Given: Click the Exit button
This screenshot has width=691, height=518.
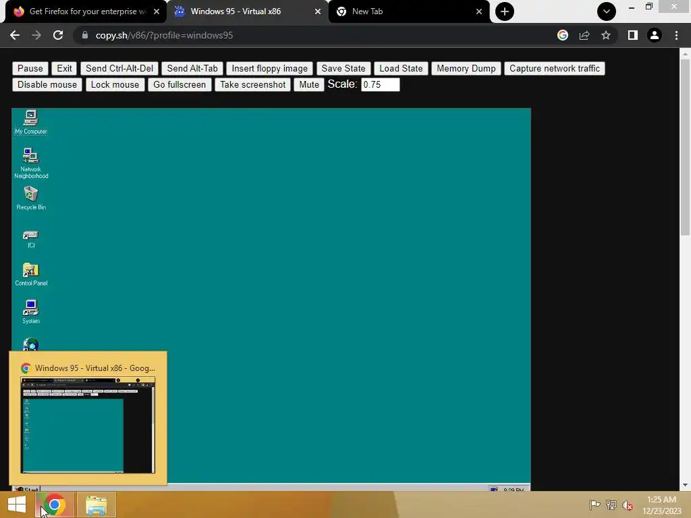Looking at the screenshot, I should click(x=64, y=68).
